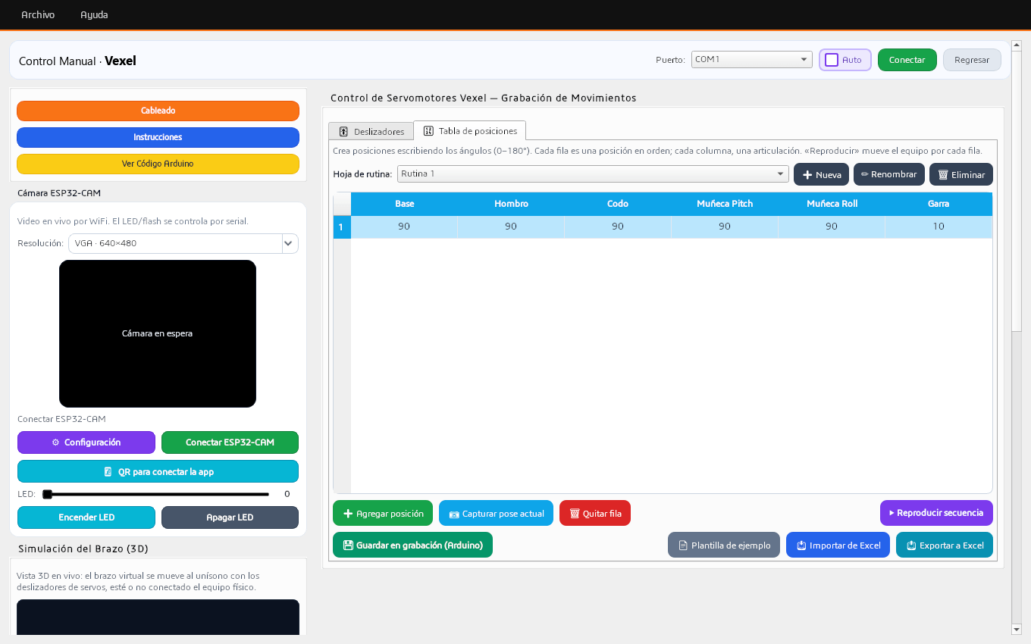Open the Ayuda menu
The height and width of the screenshot is (644, 1031).
pyautogui.click(x=94, y=14)
